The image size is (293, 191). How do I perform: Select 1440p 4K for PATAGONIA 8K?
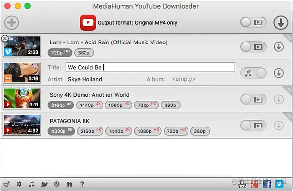tap(119, 131)
